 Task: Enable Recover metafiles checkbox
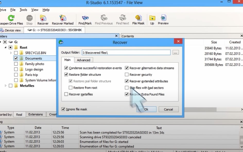66,94
